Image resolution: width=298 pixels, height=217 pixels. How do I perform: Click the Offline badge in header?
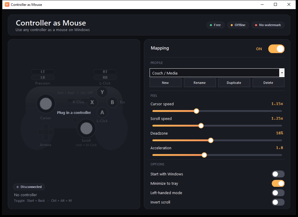(x=238, y=25)
